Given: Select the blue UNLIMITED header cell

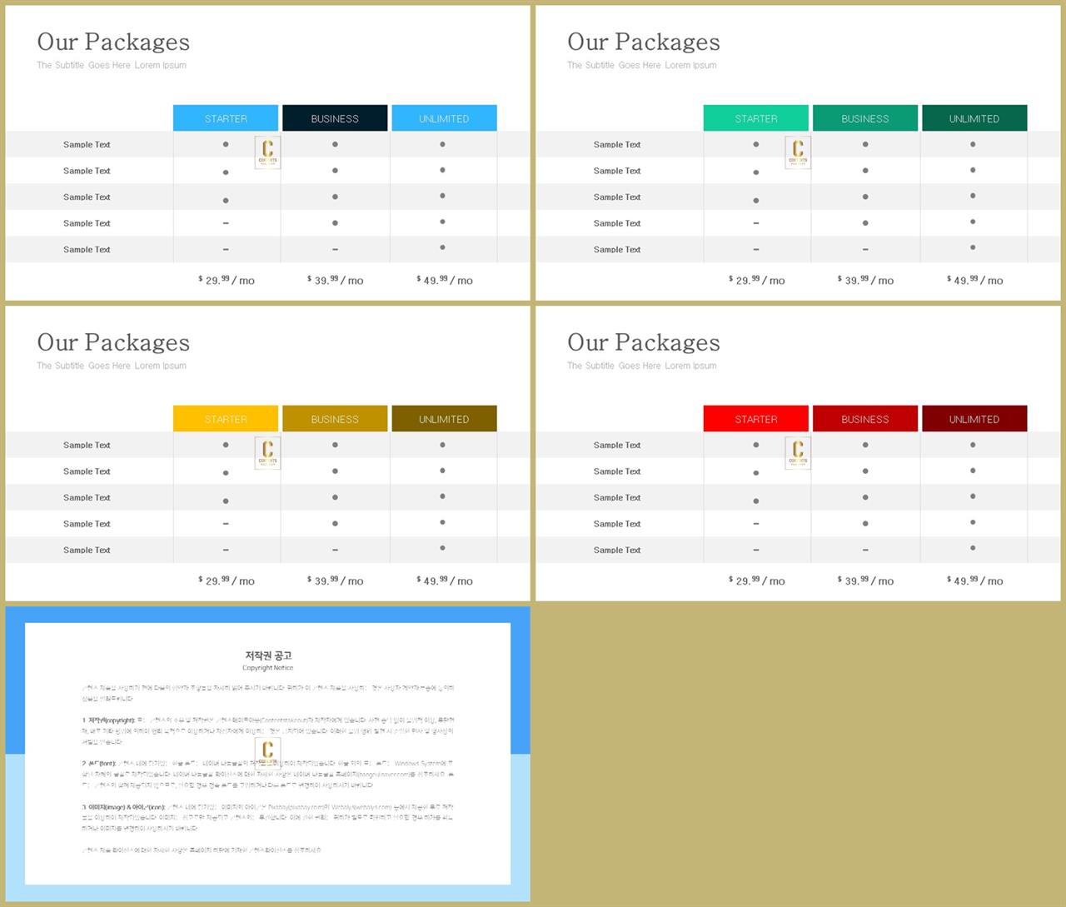Looking at the screenshot, I should pos(444,118).
